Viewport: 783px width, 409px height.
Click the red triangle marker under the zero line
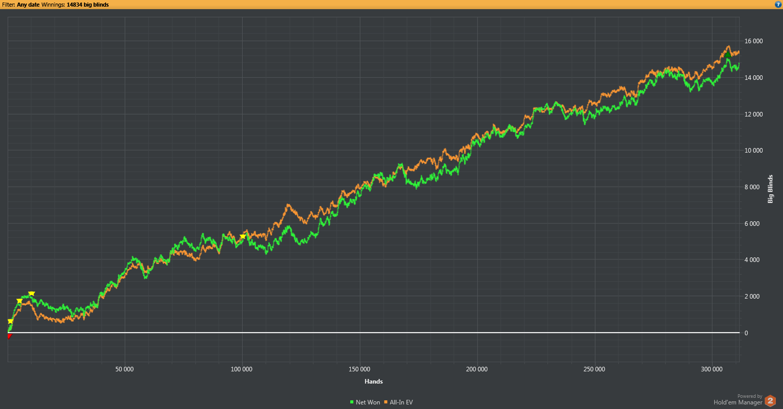(x=9, y=336)
